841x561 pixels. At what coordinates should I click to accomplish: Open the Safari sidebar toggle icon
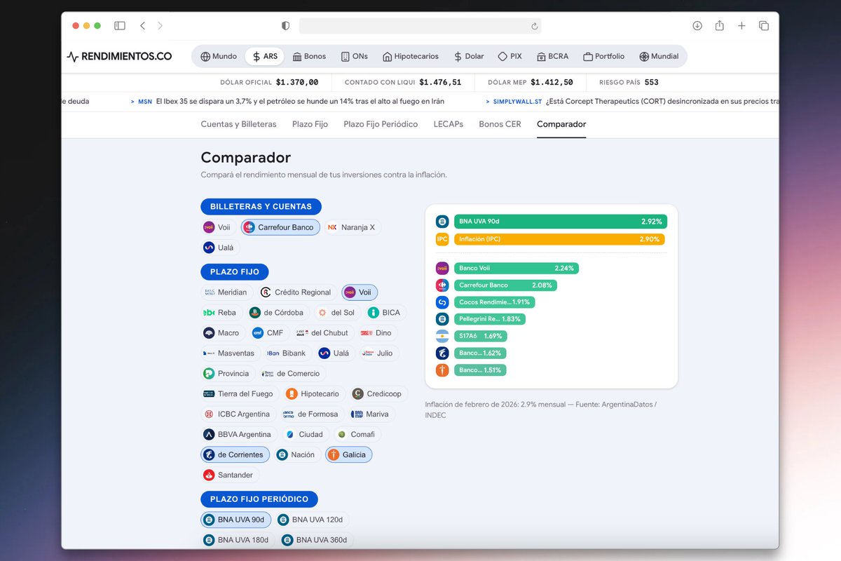coord(120,26)
